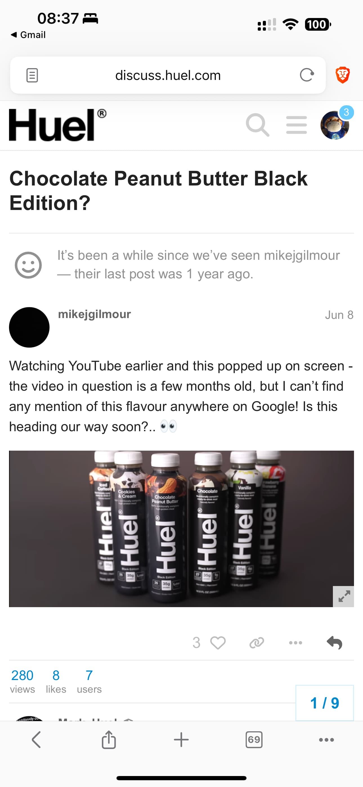Copy post link via chain icon
Screen dimensions: 363x787
(257, 643)
